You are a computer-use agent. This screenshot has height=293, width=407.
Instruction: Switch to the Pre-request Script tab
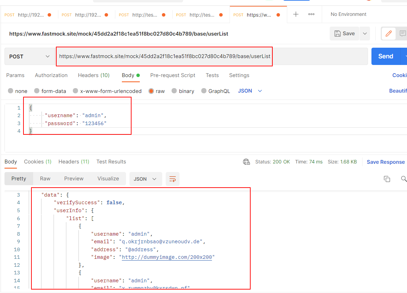pyautogui.click(x=173, y=75)
